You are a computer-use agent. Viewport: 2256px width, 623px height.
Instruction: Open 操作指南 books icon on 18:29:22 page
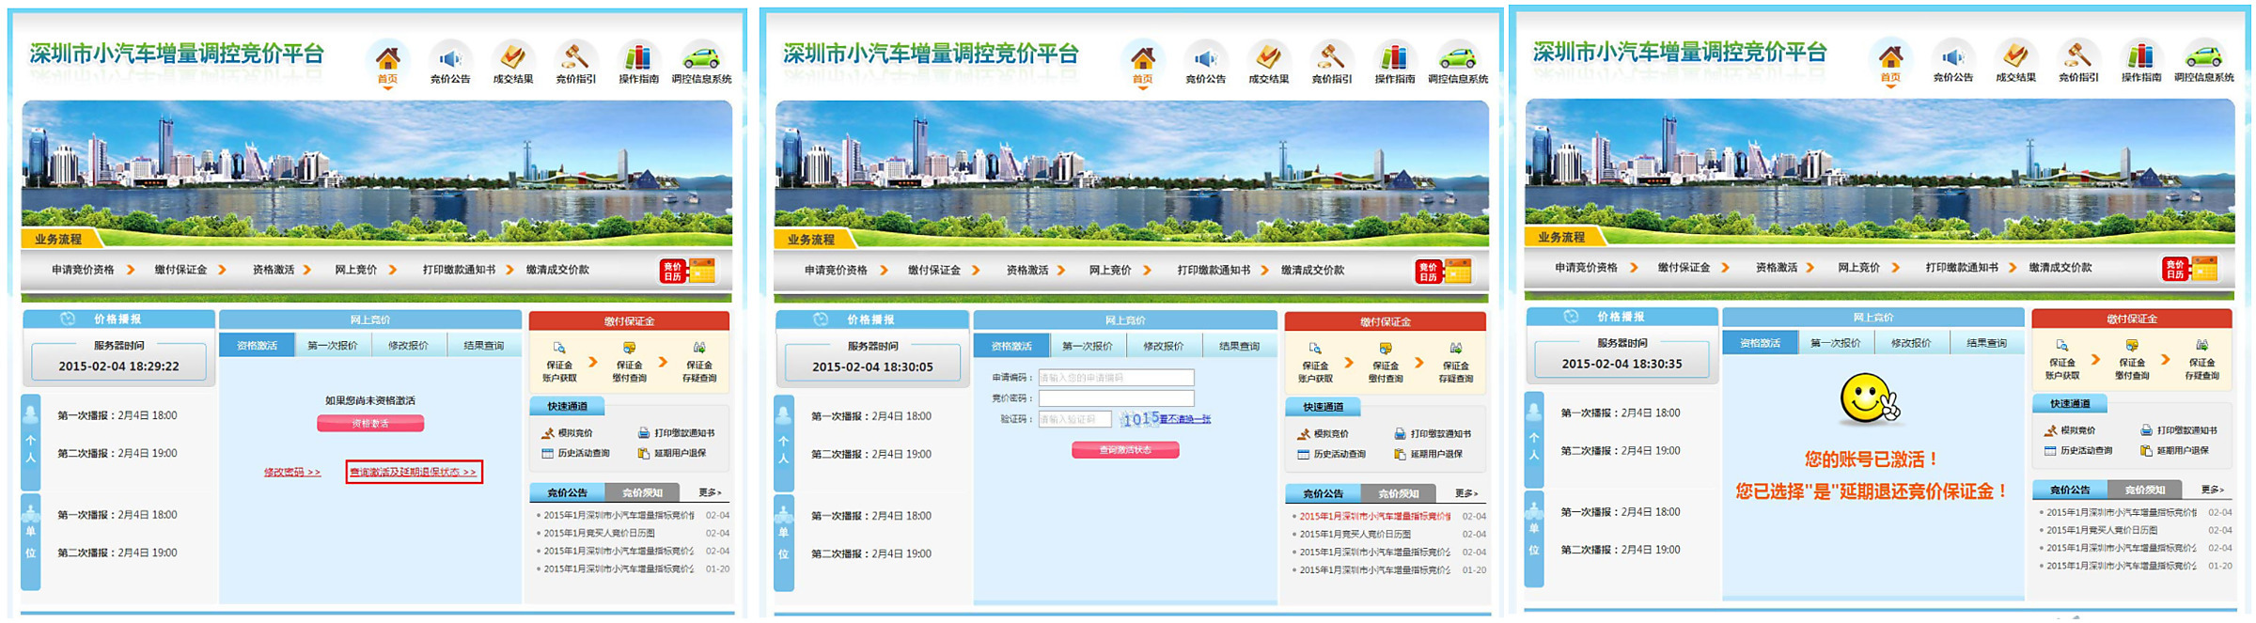click(x=638, y=58)
